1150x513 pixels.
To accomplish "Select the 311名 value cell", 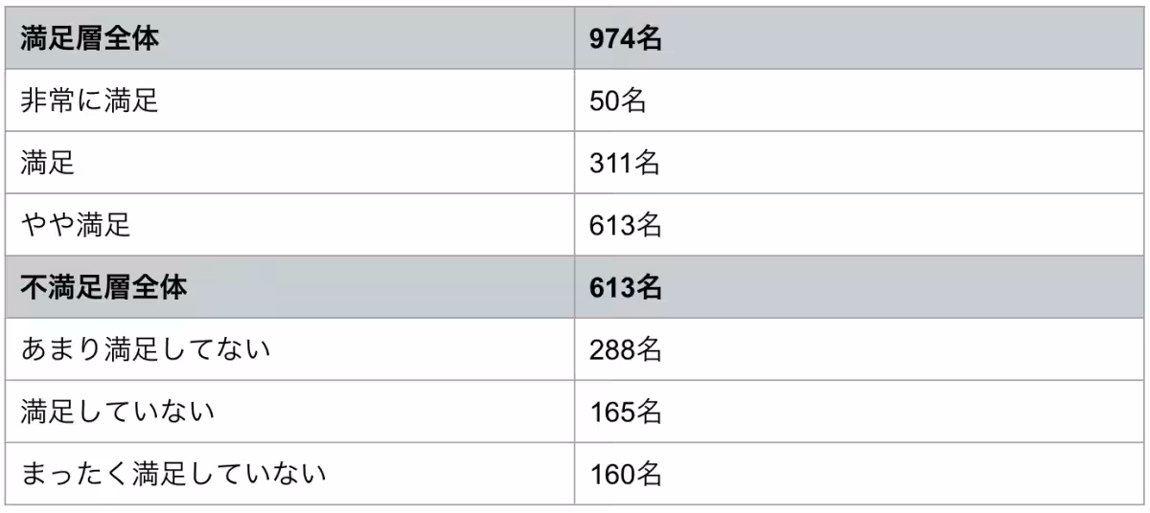I will (x=625, y=164).
